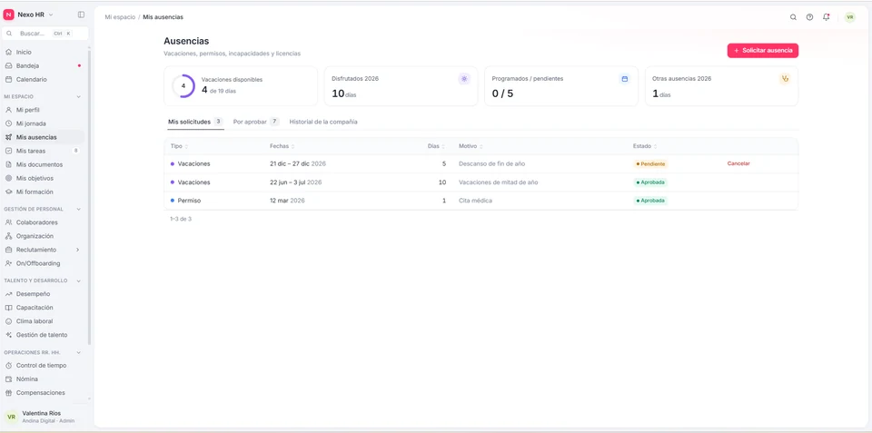This screenshot has width=872, height=433.
Task: Collapse the sidebar panel icon
Action: coord(81,15)
